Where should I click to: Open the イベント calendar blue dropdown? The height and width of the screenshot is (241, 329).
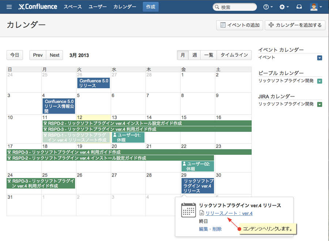point(319,58)
